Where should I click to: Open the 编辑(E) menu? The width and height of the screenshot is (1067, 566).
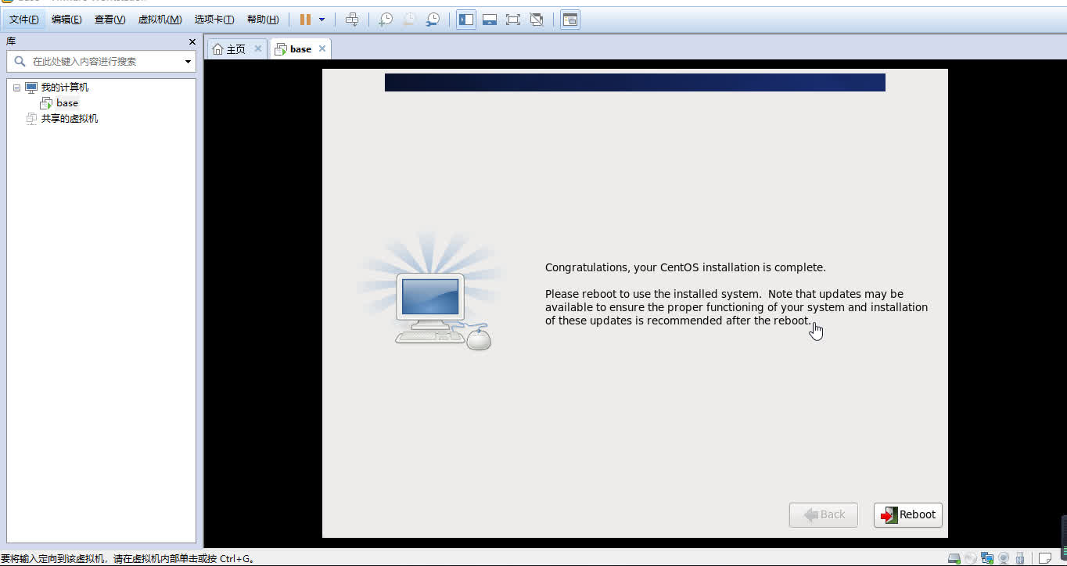66,20
